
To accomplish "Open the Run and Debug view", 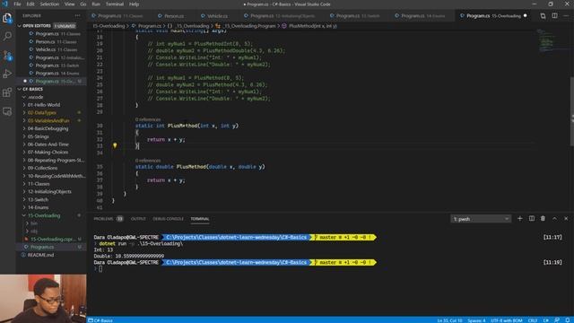I will [x=7, y=74].
